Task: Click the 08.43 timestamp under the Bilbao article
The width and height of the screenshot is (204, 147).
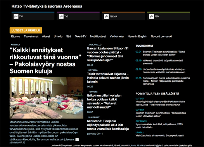Action: [x=90, y=65]
